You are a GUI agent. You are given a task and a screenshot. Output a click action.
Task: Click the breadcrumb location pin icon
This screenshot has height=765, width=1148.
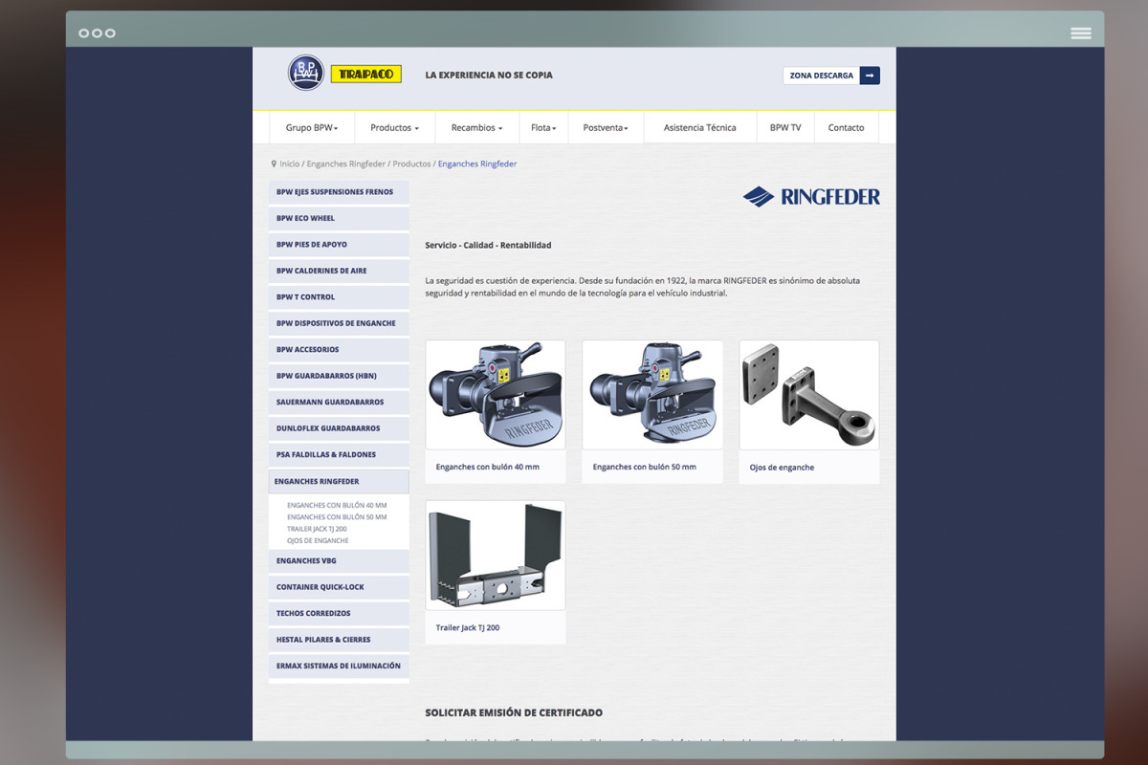[274, 164]
